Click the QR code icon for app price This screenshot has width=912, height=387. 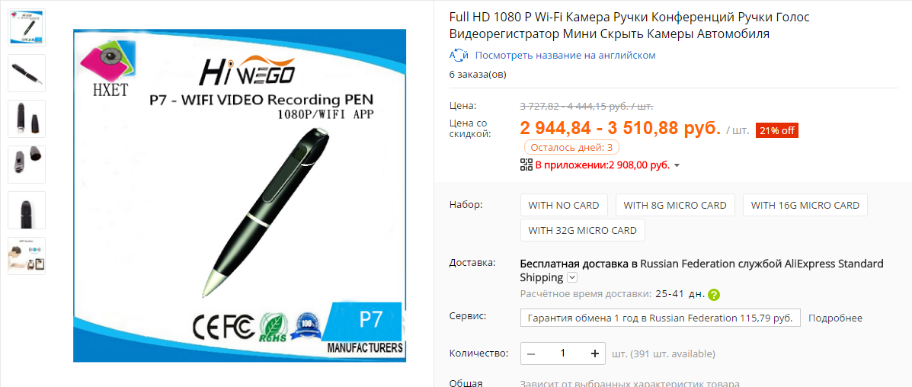526,165
